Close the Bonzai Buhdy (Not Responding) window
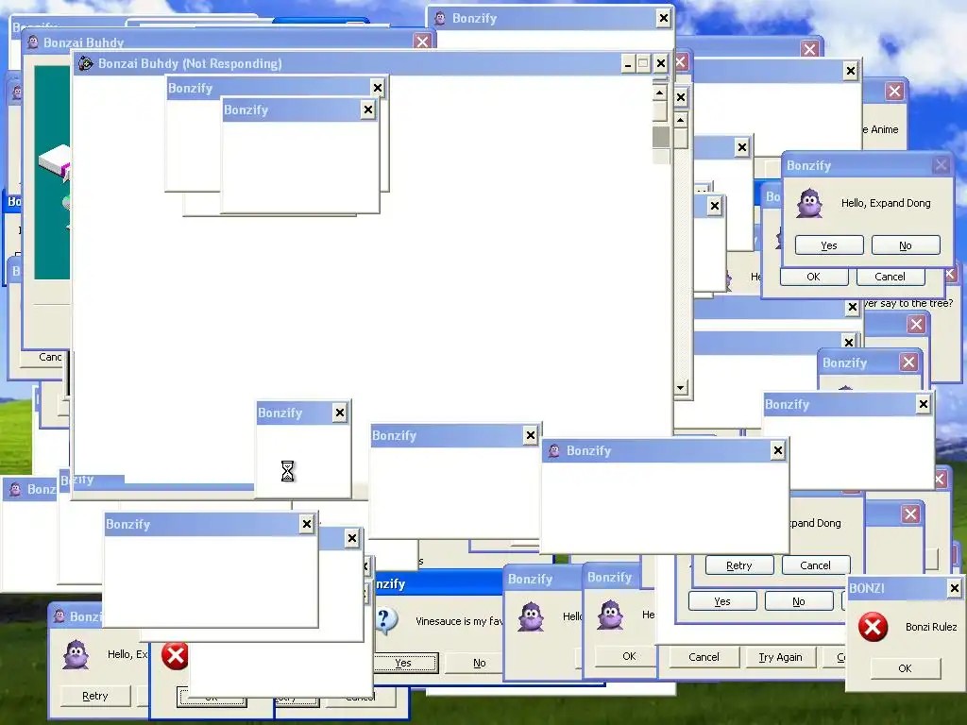 [660, 63]
